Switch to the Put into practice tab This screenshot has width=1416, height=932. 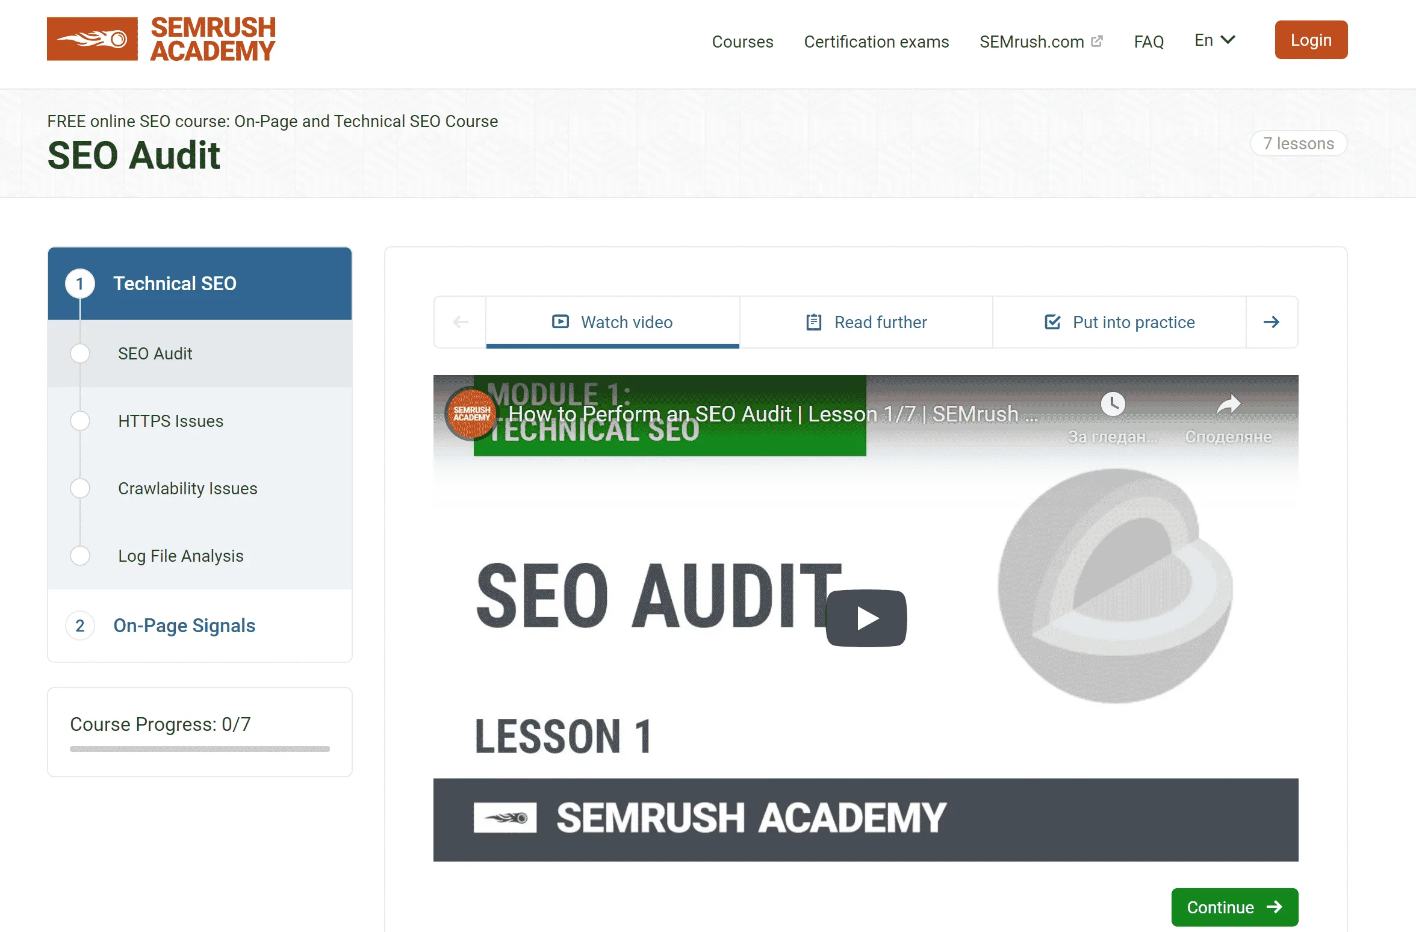(x=1119, y=322)
